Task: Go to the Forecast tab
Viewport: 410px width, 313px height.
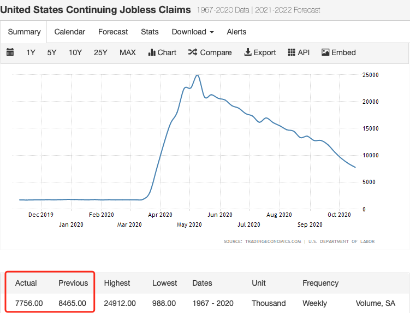Action: coord(113,32)
